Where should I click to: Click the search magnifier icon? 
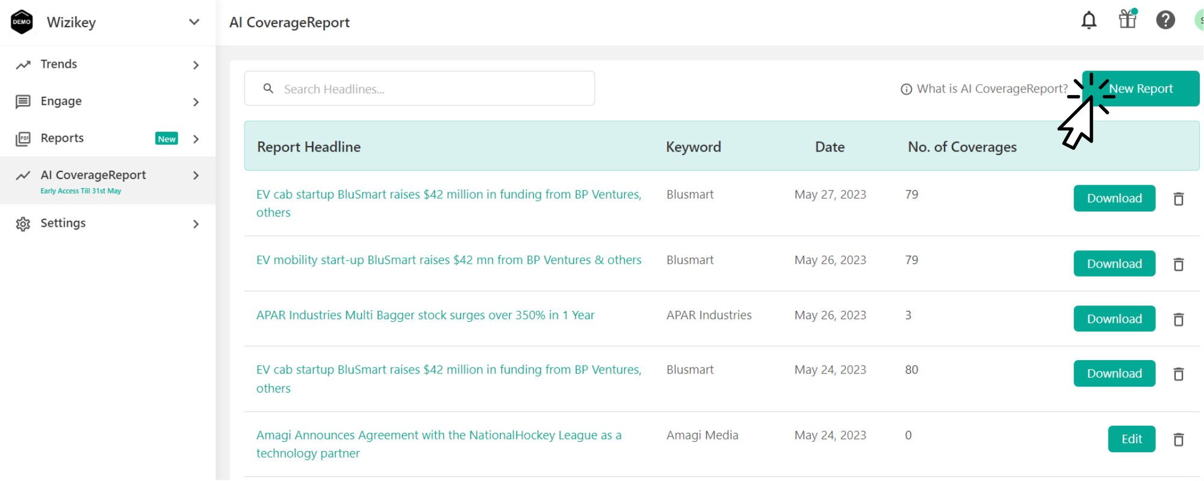268,88
